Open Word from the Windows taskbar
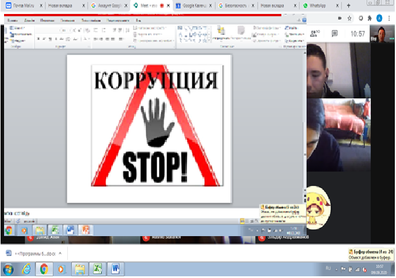Image resolution: width=396 pixels, height=278 pixels. pos(115,269)
